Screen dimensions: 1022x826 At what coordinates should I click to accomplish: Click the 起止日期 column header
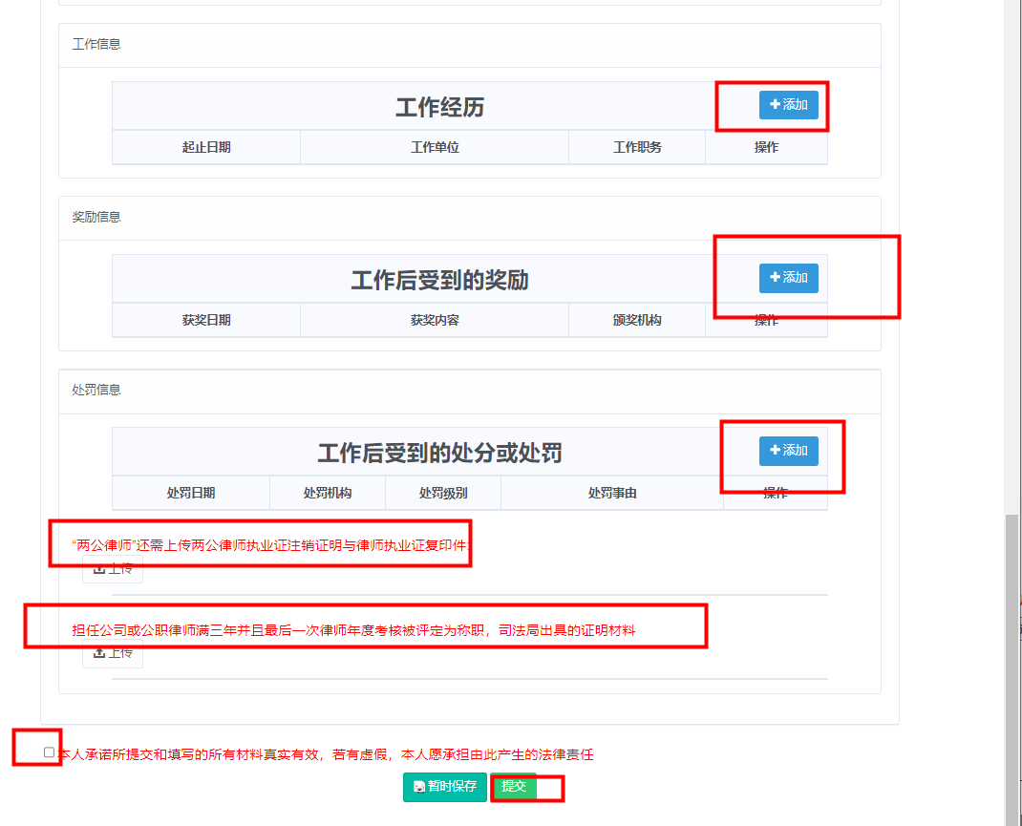206,147
